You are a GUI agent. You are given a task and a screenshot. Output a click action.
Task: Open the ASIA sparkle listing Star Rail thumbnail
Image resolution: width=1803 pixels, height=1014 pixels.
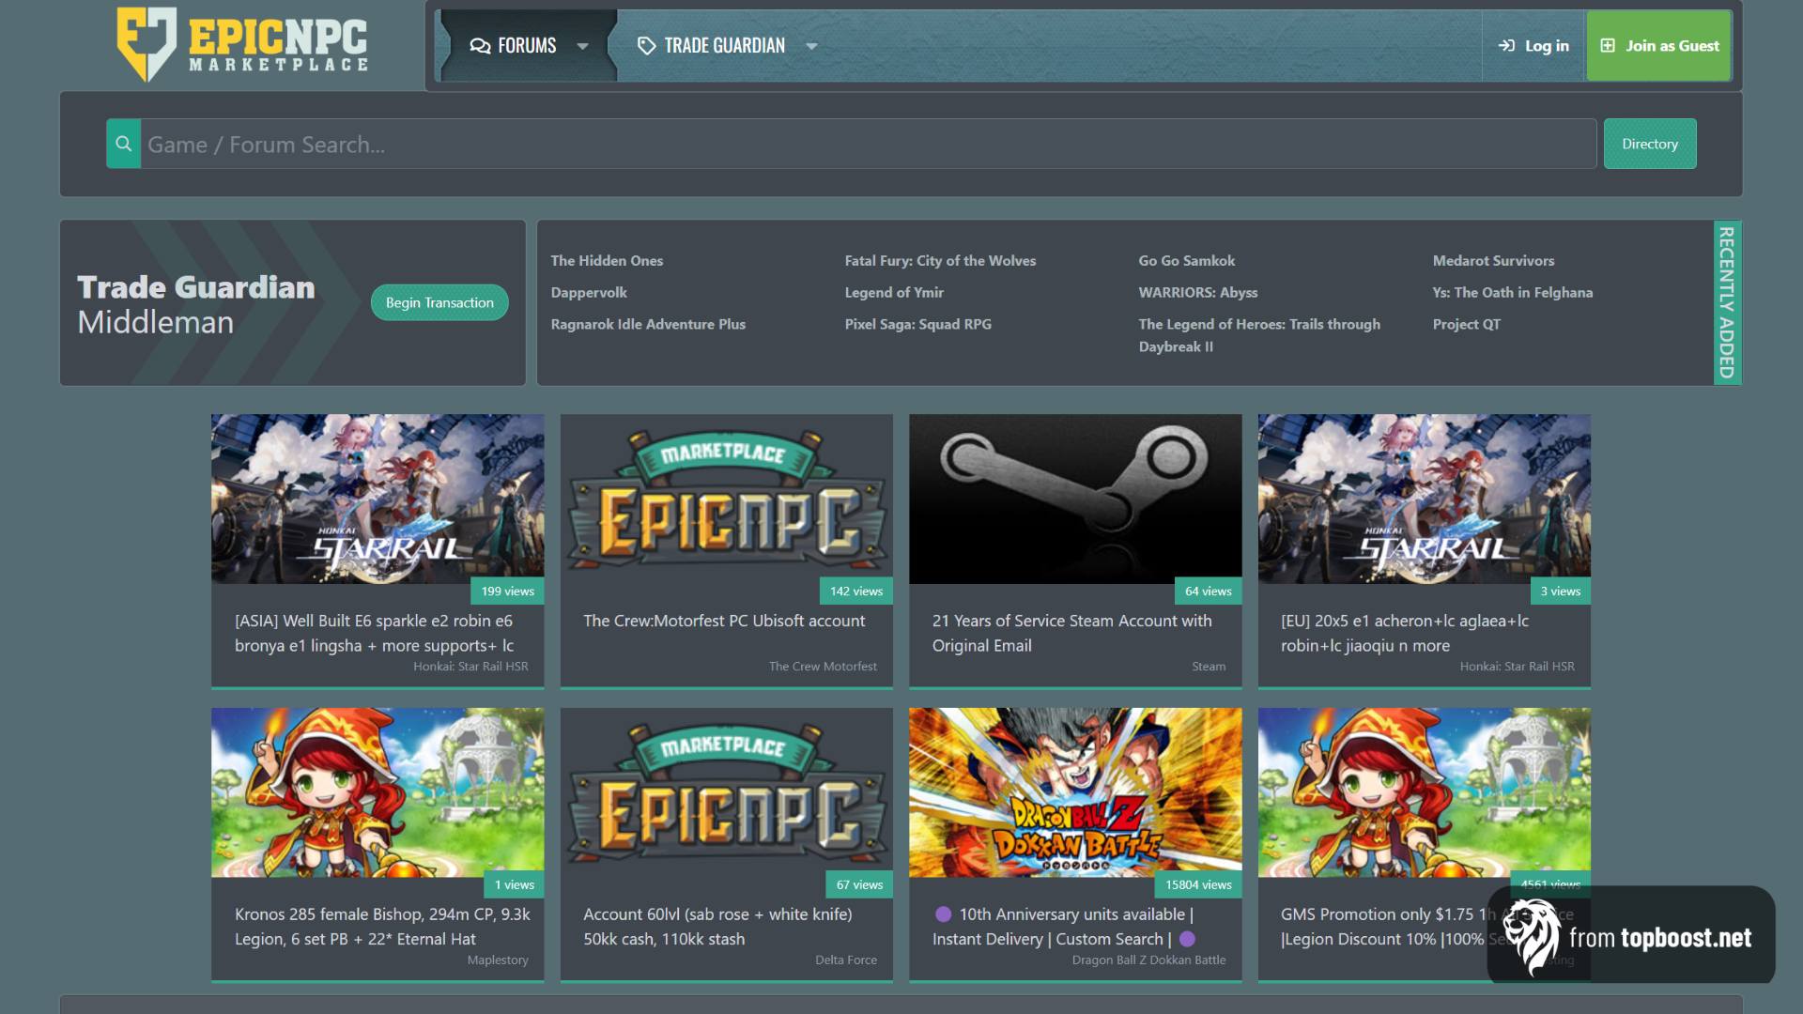tap(378, 499)
